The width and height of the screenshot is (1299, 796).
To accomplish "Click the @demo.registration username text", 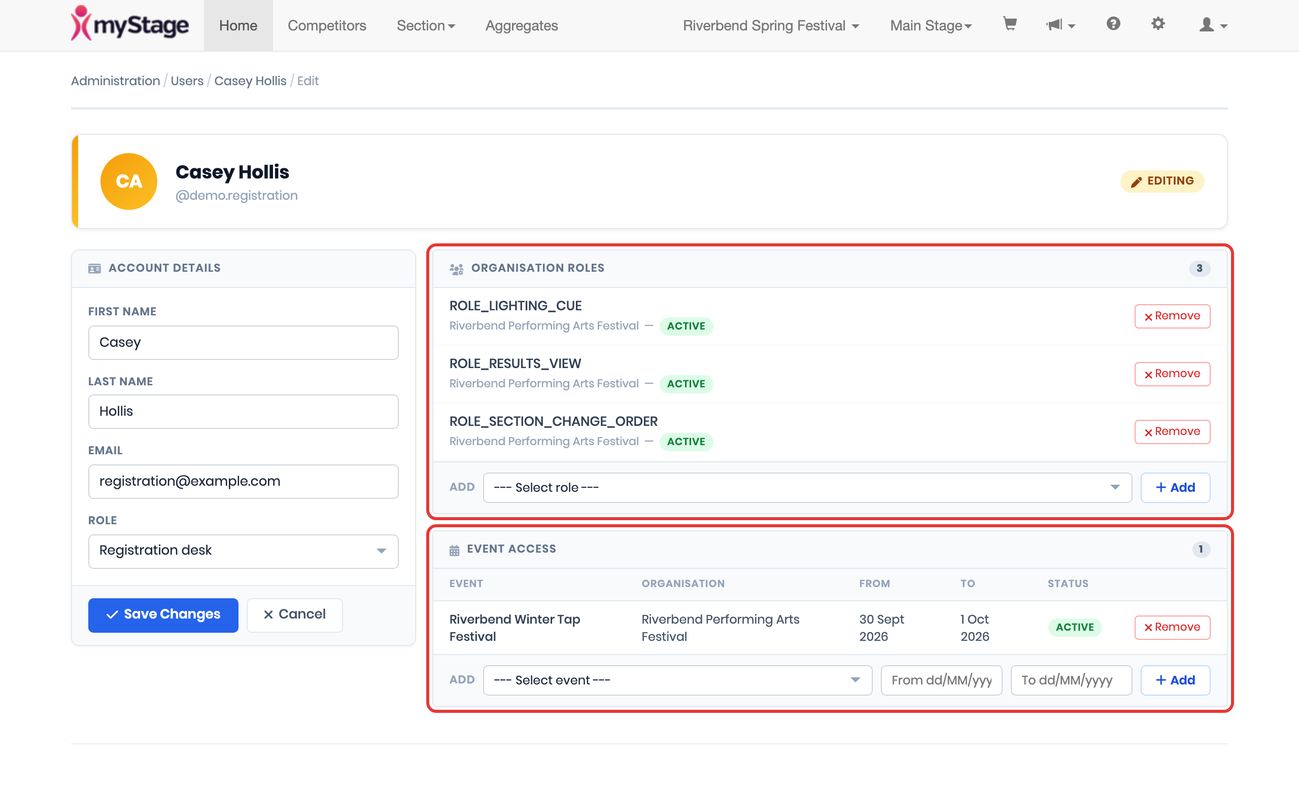I will tap(236, 195).
